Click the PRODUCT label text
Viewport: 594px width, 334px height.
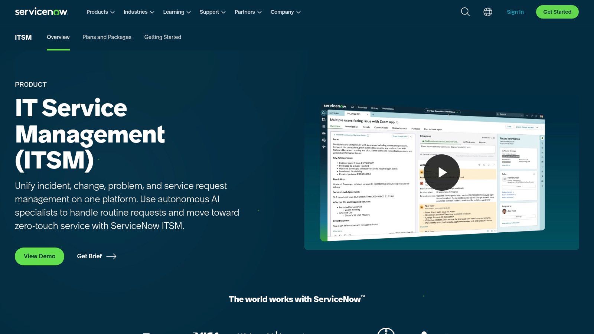tap(31, 85)
